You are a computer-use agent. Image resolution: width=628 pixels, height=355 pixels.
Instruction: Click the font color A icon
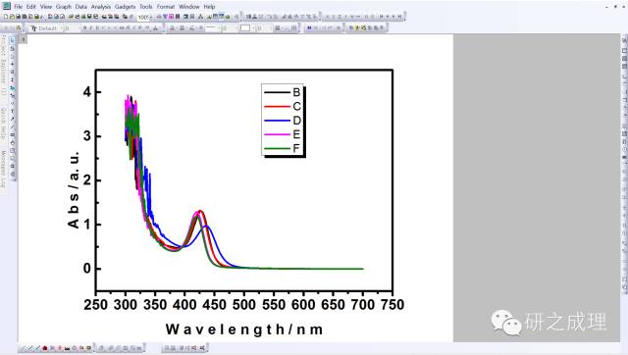[155, 28]
